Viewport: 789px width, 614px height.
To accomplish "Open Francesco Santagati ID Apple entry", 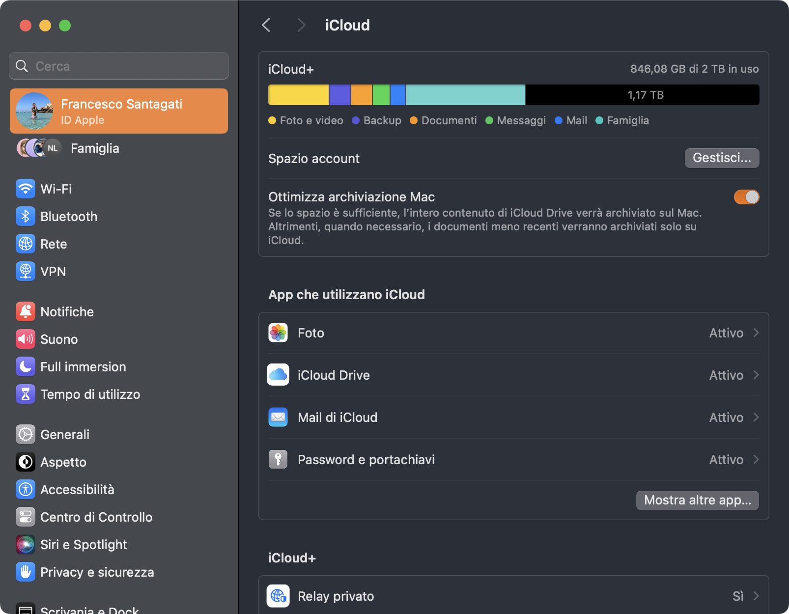I will pyautogui.click(x=119, y=111).
